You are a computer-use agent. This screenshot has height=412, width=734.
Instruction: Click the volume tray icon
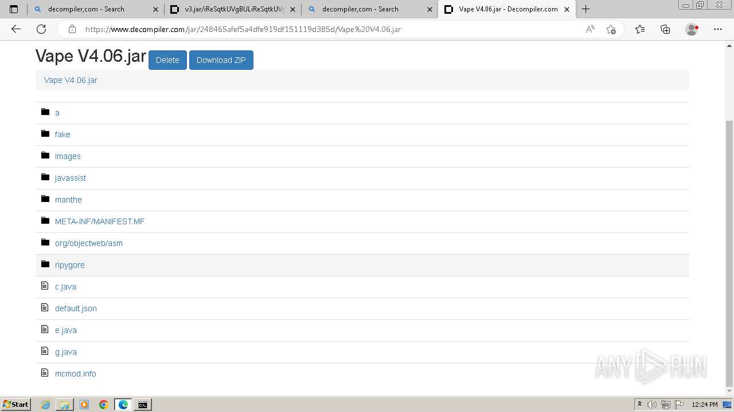[x=651, y=405]
